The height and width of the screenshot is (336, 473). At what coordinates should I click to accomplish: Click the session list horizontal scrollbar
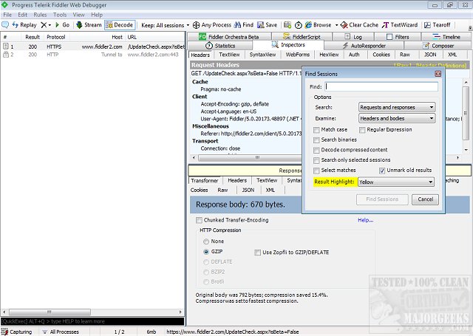click(92, 312)
